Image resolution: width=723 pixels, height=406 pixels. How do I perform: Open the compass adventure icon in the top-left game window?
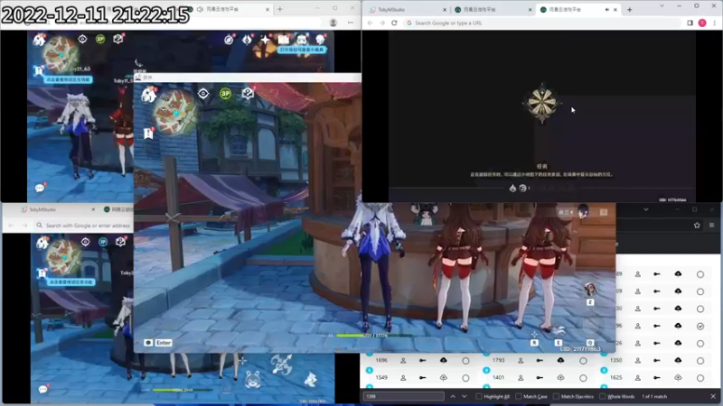[229, 40]
